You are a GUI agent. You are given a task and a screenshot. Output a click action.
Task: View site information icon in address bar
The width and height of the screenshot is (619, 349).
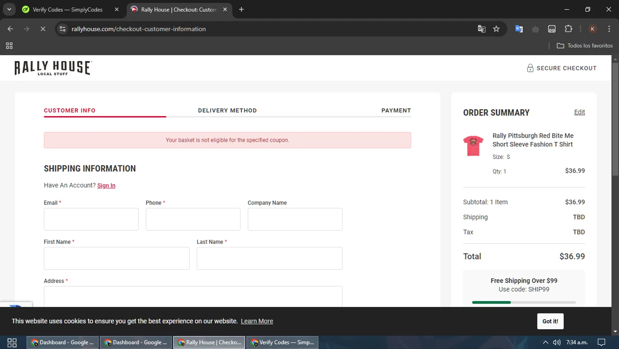63,29
